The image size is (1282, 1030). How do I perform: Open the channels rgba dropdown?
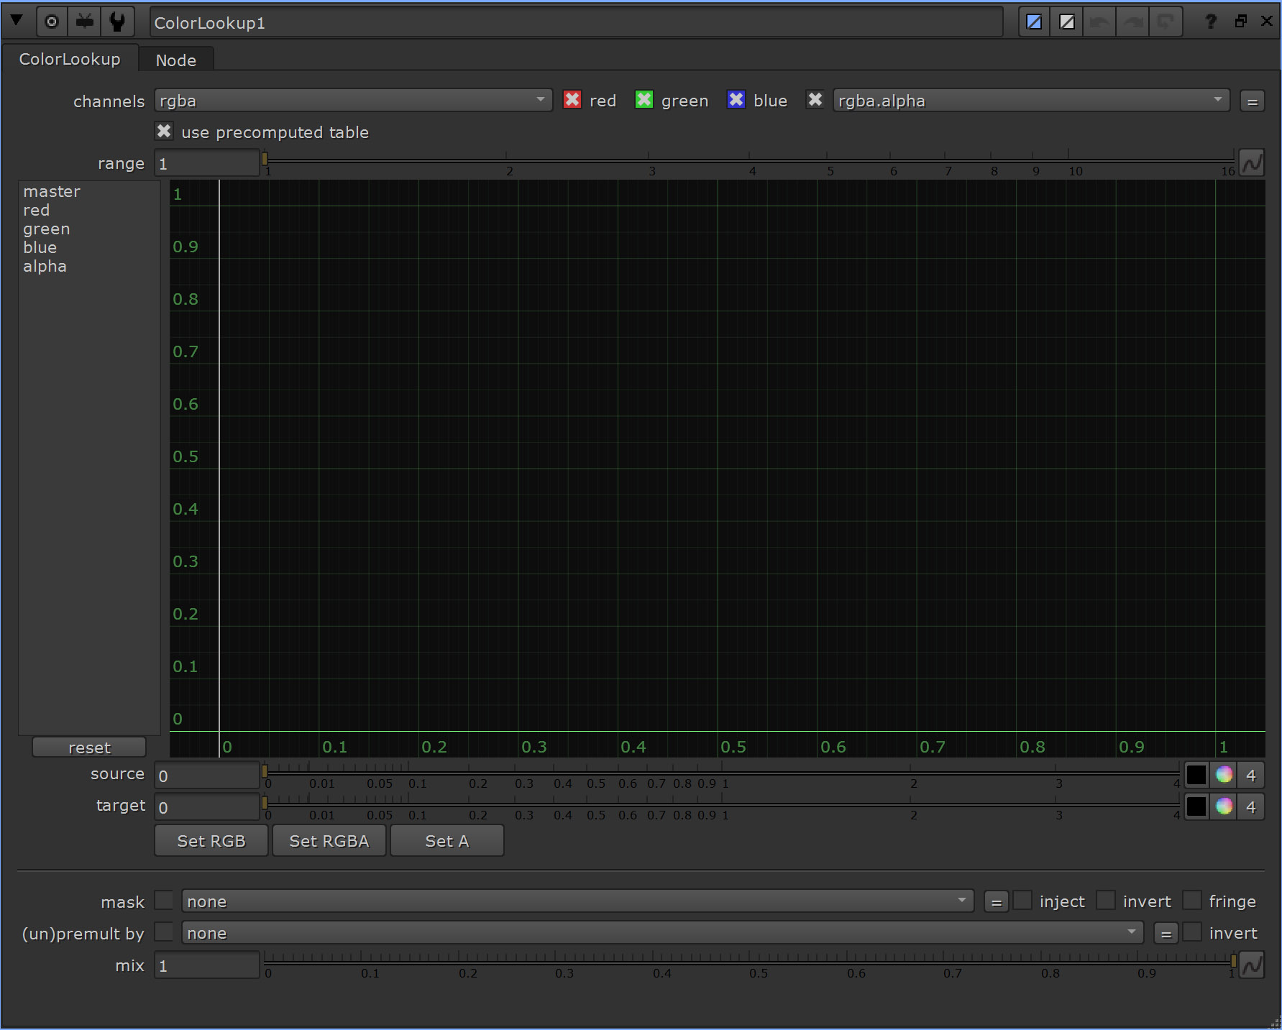coord(352,100)
